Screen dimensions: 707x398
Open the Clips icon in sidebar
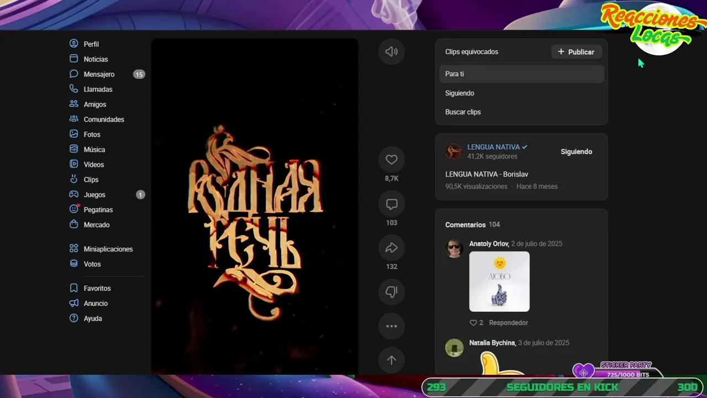pos(73,179)
